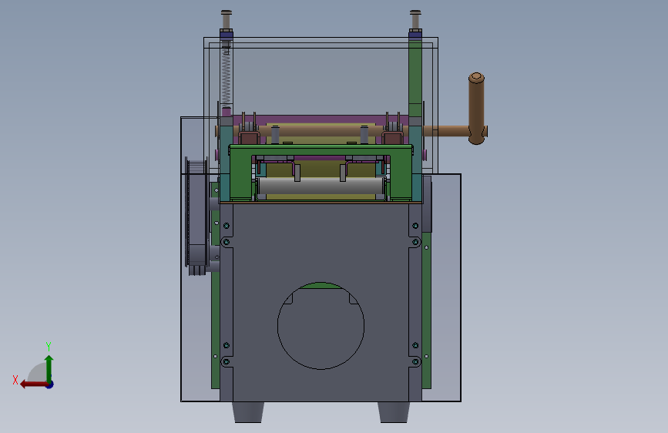Select the top-right guide post bolt
The height and width of the screenshot is (433, 668).
pyautogui.click(x=415, y=19)
